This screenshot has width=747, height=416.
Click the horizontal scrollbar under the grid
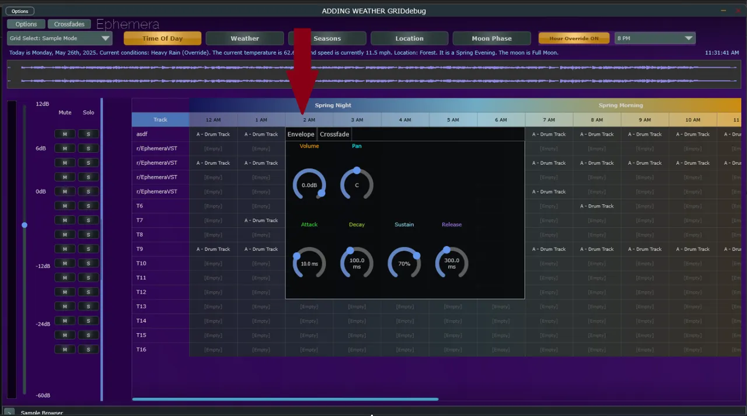(x=285, y=399)
